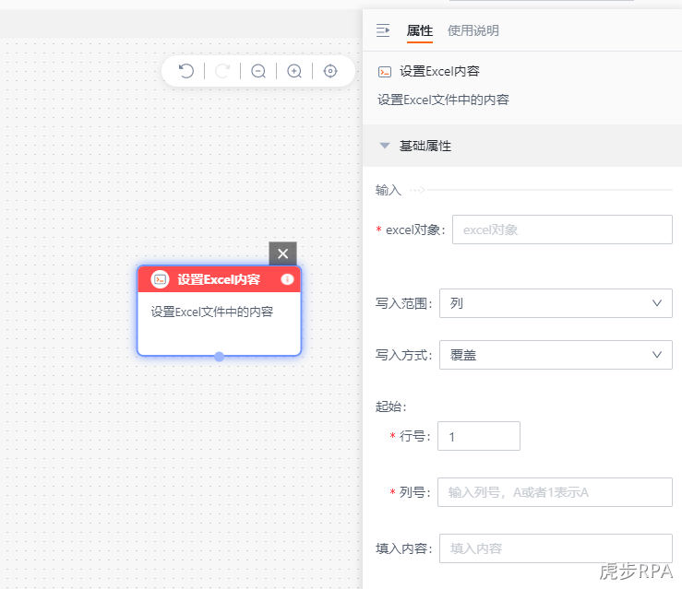Click the 行号 field containing 1

point(479,436)
